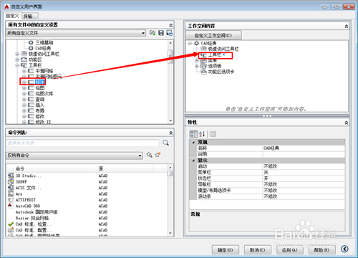
Task: Collapse the 常规 properties group triangle
Action: click(193, 143)
